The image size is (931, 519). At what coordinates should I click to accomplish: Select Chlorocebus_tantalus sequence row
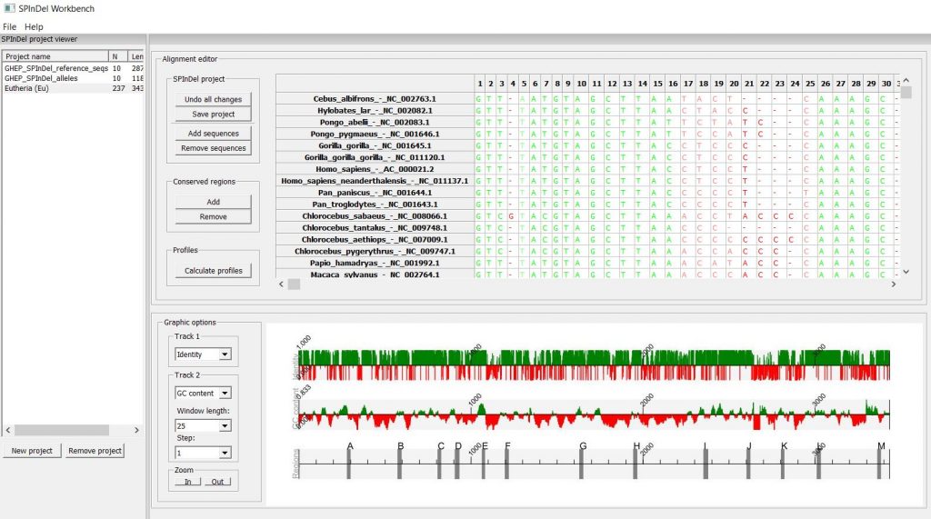click(375, 228)
